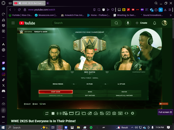Open YouTube notifications bell
Image resolution: width=174 pixels, height=130 pixels.
click(x=155, y=23)
